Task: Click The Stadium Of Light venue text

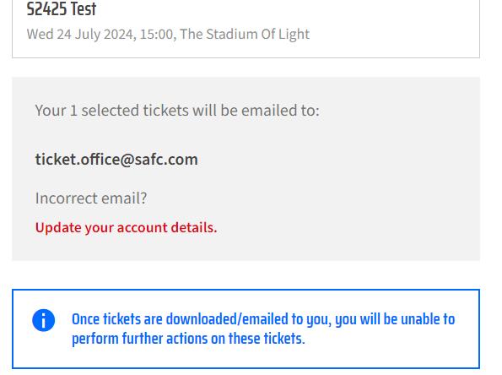Action: [x=245, y=35]
